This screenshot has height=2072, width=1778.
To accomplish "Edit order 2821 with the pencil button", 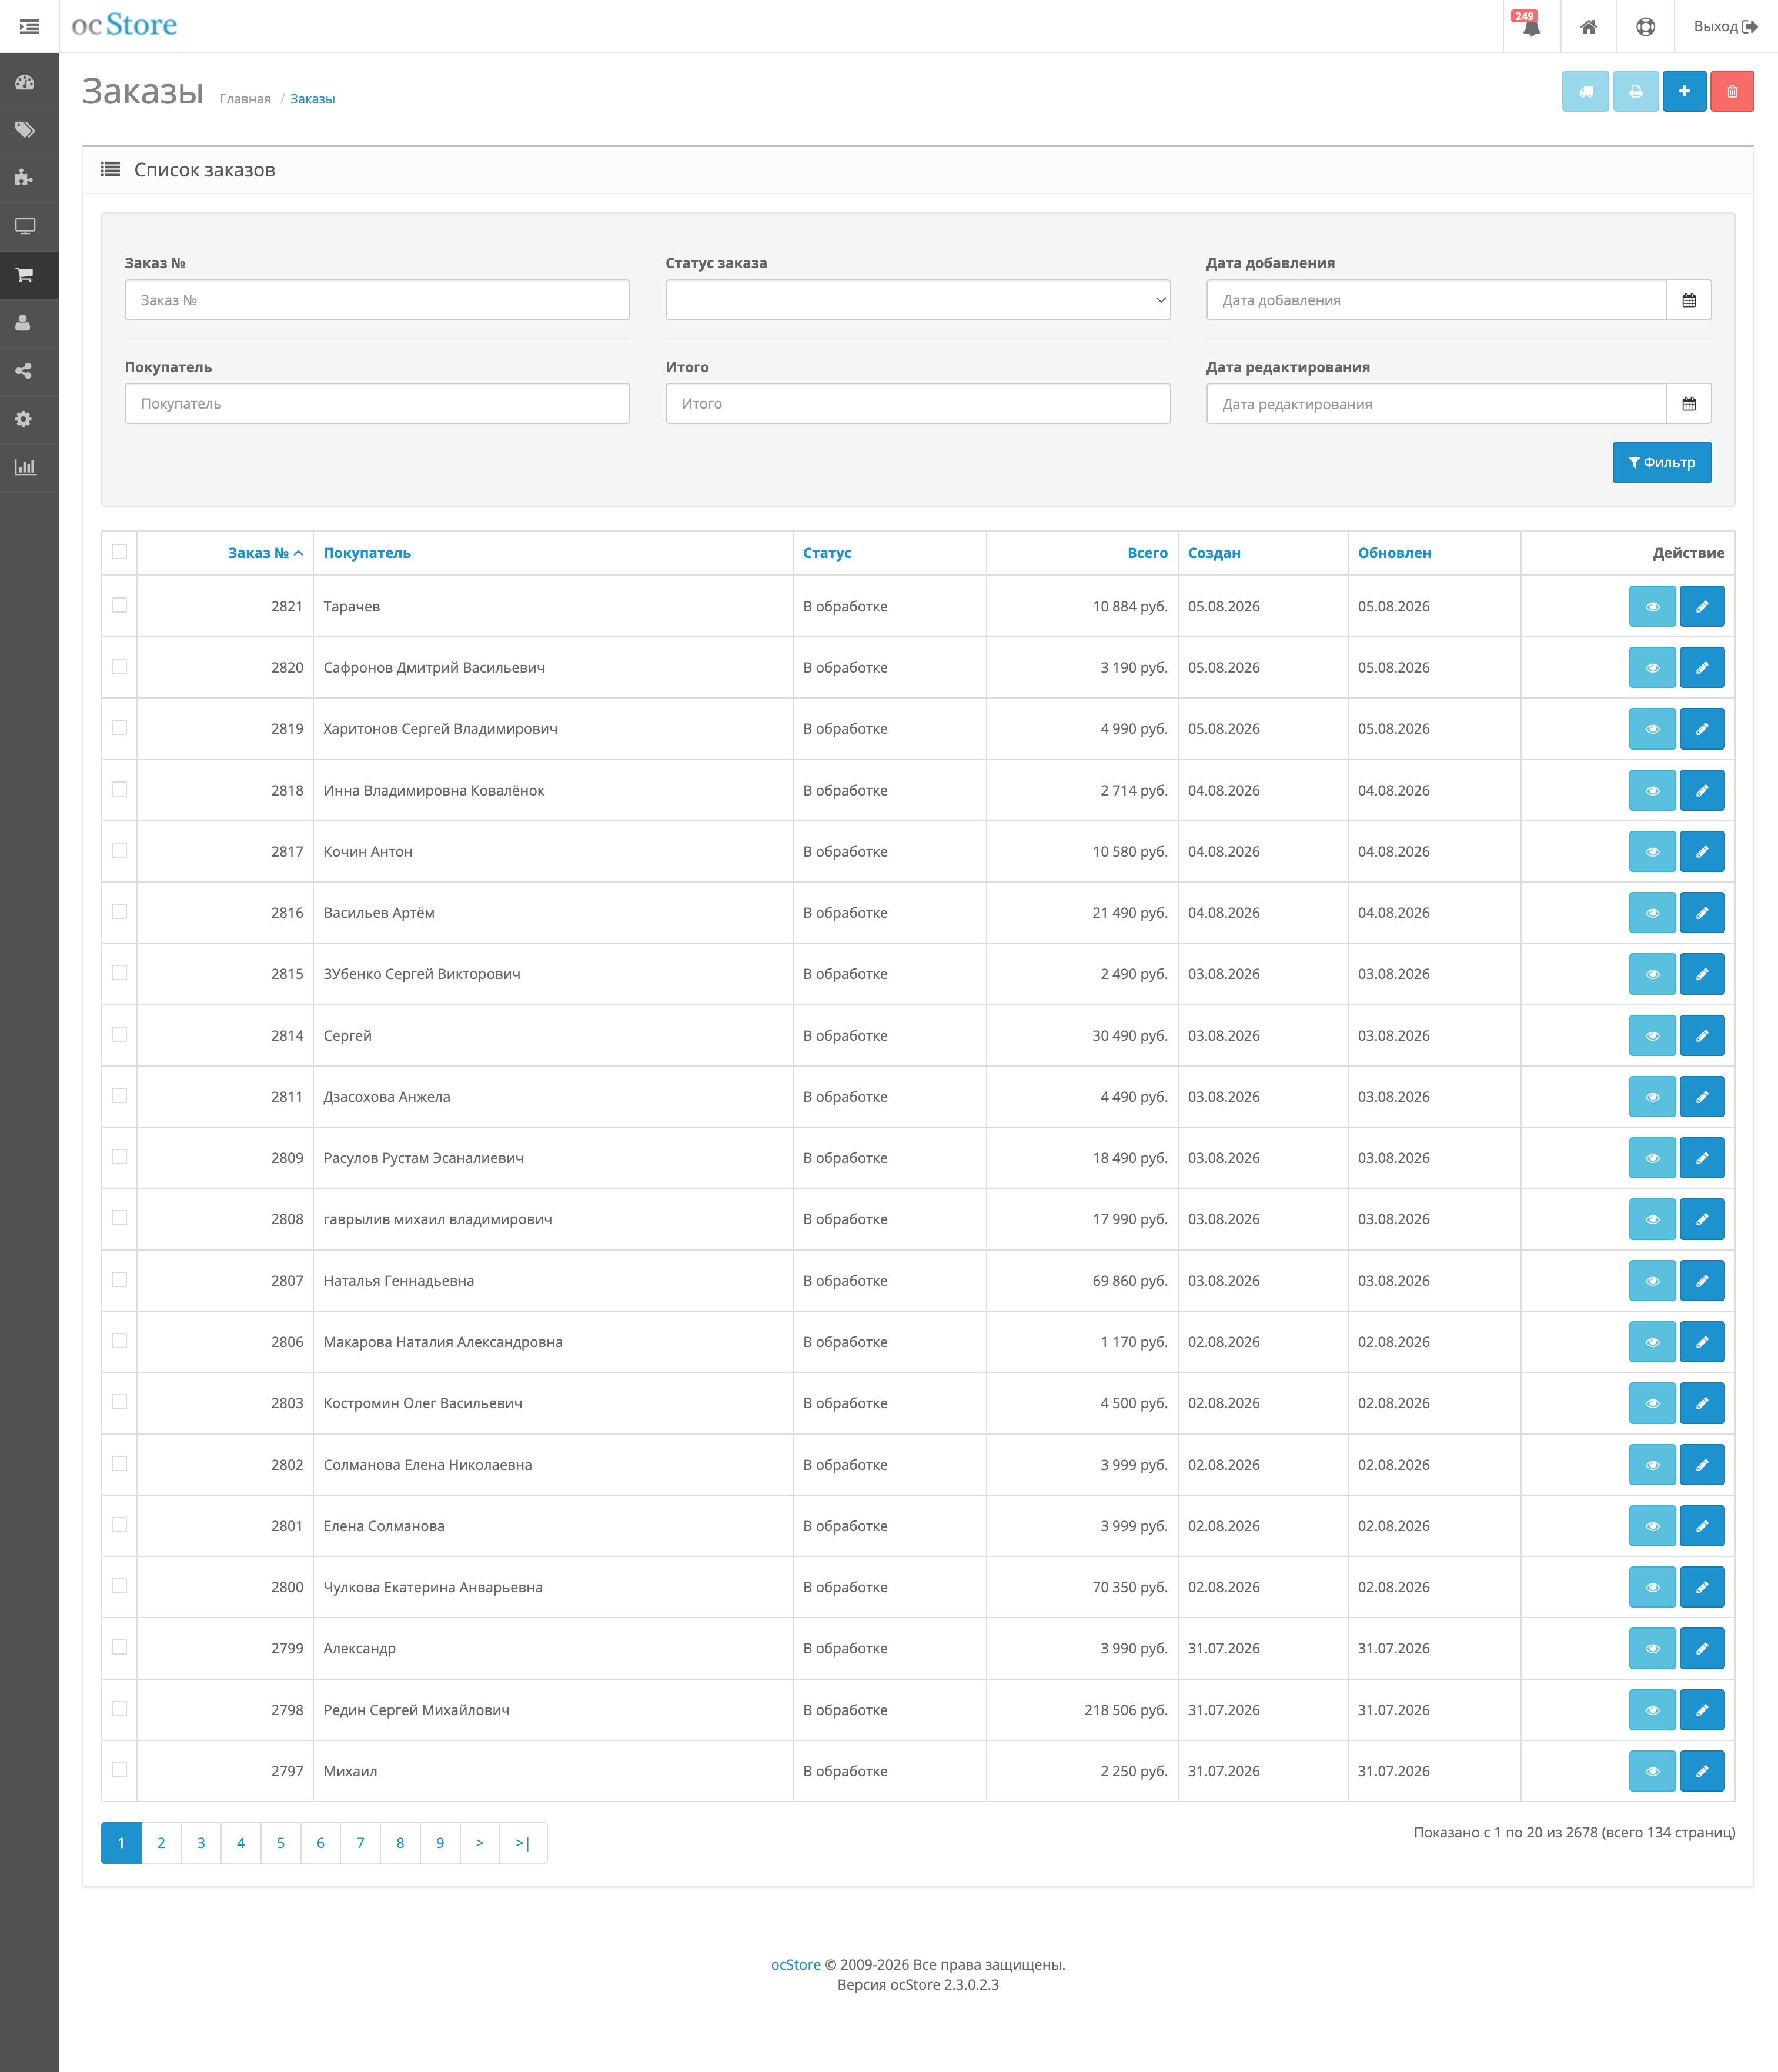I will coord(1702,607).
